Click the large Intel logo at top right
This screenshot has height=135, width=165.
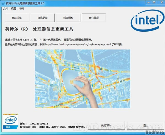click(x=145, y=23)
